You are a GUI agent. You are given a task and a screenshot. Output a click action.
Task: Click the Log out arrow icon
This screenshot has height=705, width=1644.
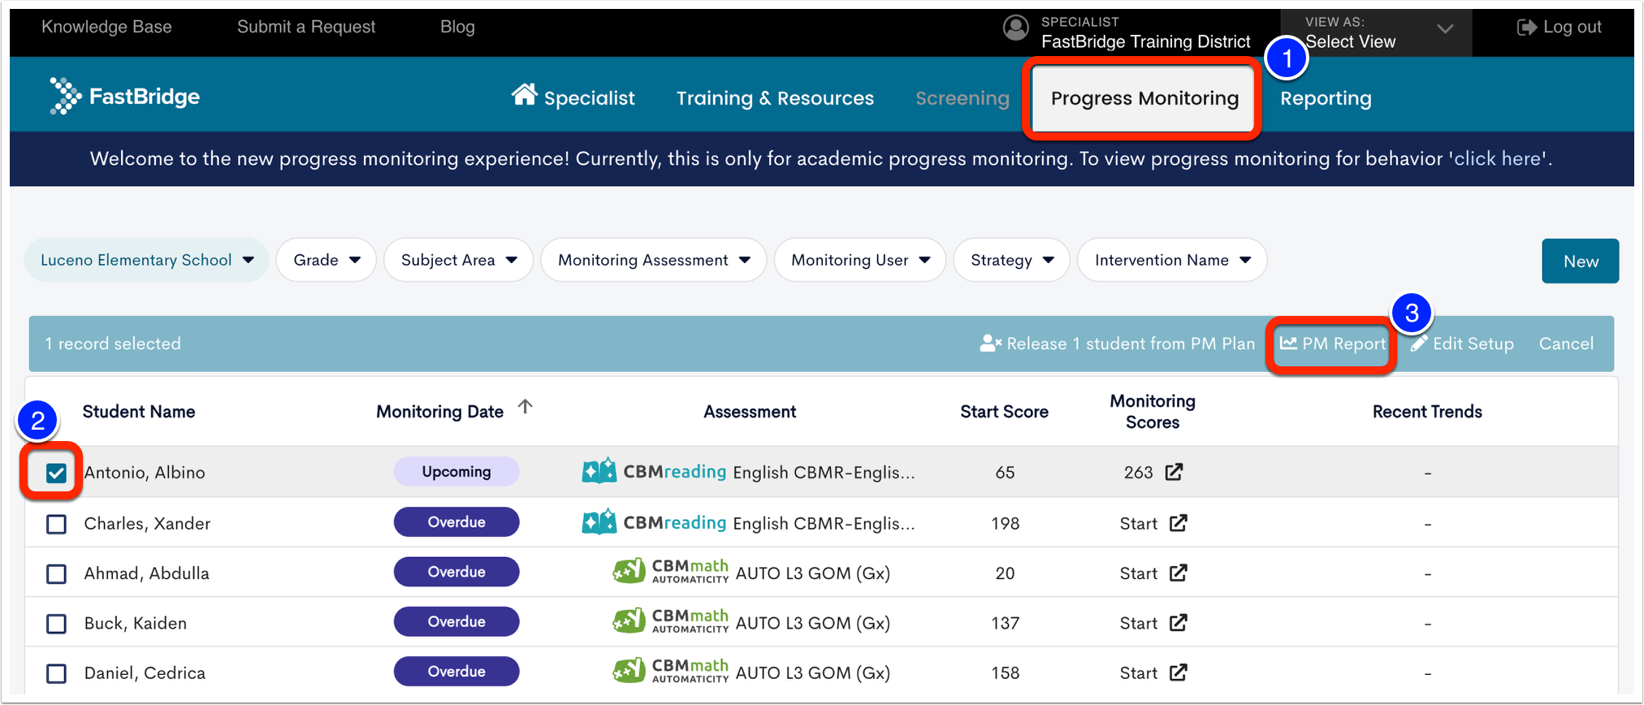[x=1526, y=28]
